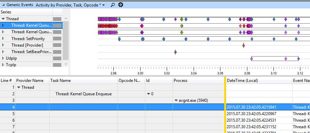Sort by Line # column header
Viewport: 310px width, 133px height.
(8, 81)
